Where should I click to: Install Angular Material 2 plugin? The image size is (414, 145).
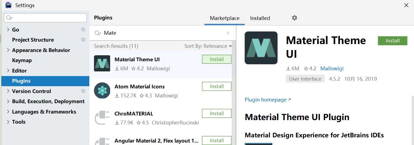tap(217, 140)
